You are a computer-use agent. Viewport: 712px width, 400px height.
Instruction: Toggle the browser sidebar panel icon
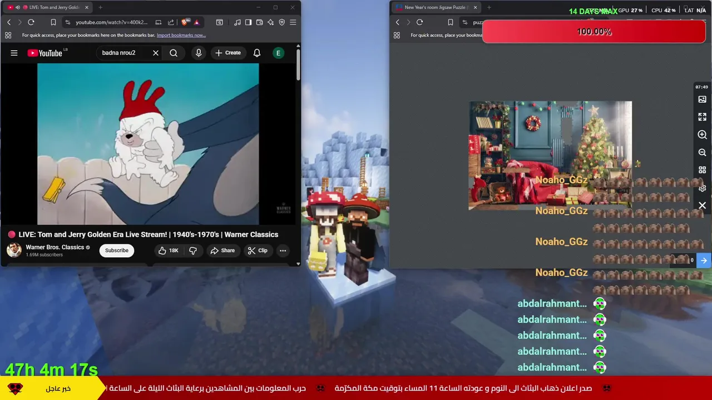[248, 22]
